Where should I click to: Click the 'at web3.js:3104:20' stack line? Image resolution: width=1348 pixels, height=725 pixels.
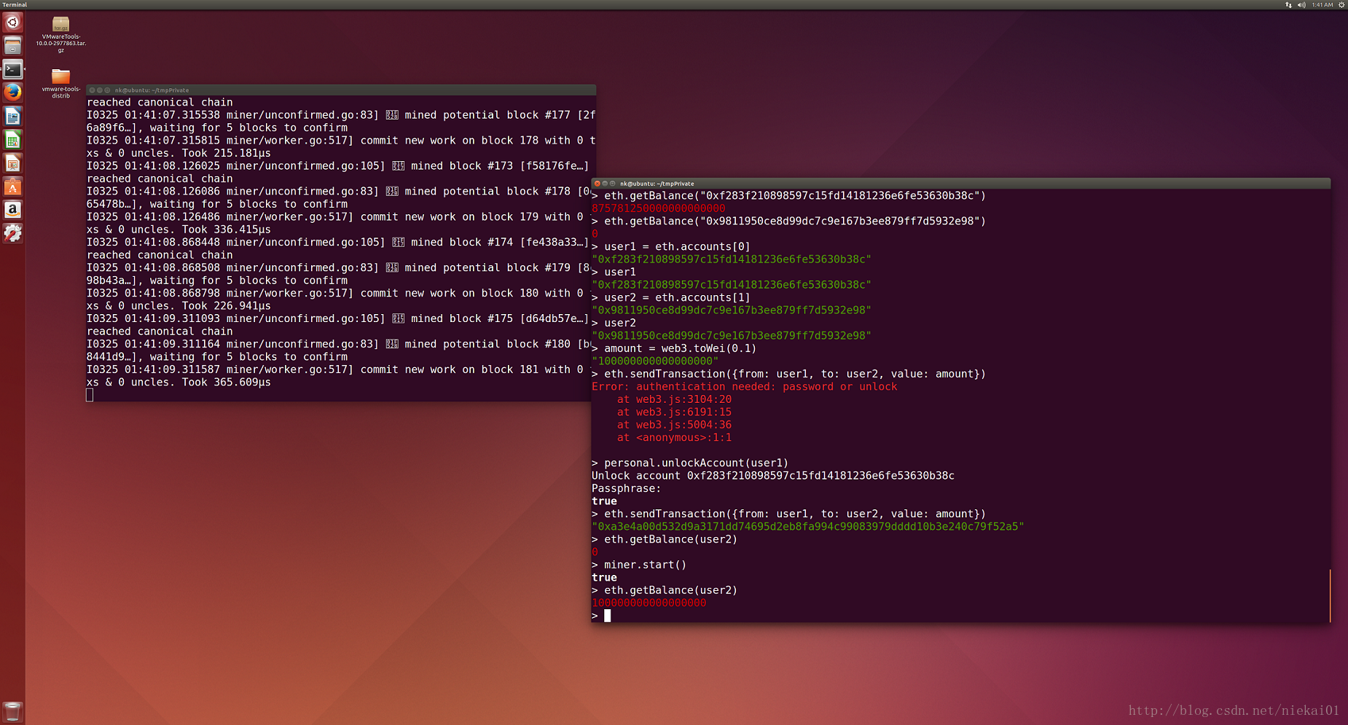(x=674, y=399)
